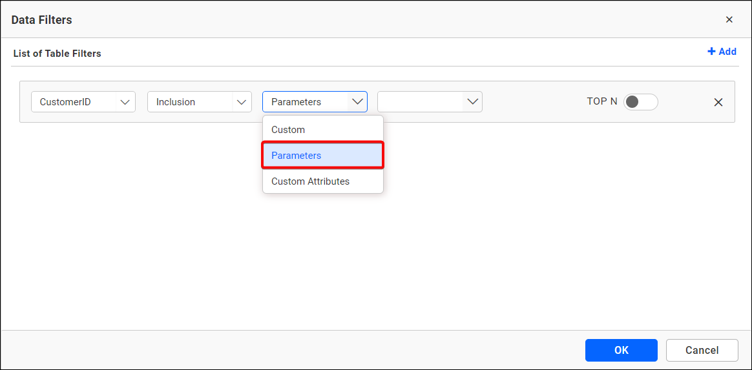Click the plus icon beside Add
This screenshot has height=370, width=752.
click(711, 52)
